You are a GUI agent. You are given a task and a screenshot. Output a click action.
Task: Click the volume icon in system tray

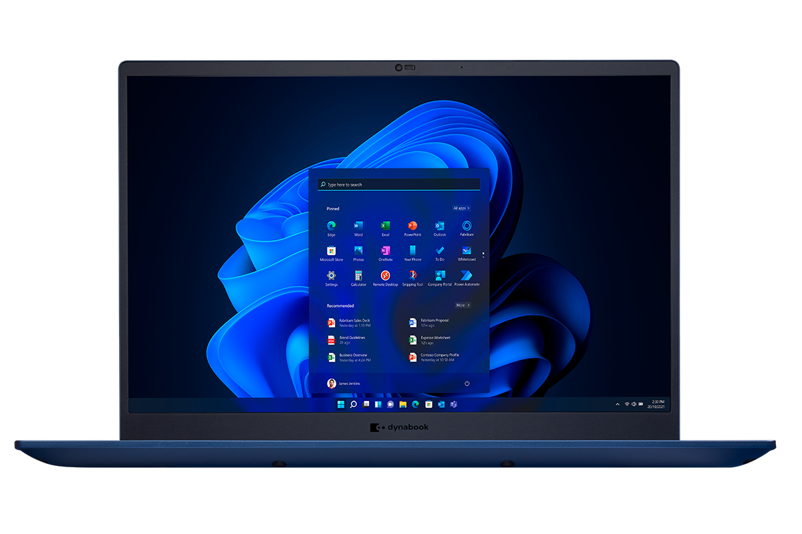point(634,405)
